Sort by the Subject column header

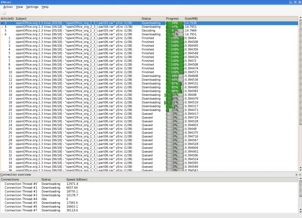(78, 19)
